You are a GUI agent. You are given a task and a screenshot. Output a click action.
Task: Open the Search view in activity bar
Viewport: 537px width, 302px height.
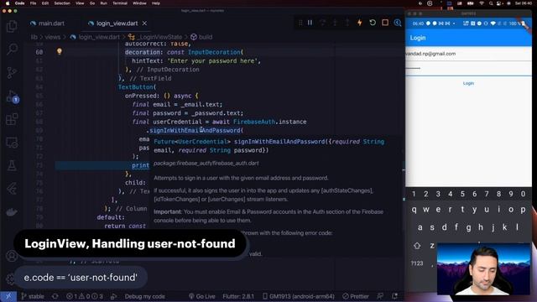[x=12, y=49]
